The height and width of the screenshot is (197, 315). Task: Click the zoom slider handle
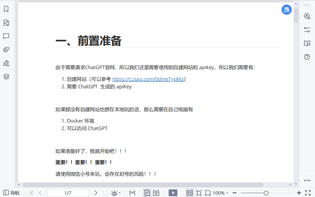coord(266,193)
